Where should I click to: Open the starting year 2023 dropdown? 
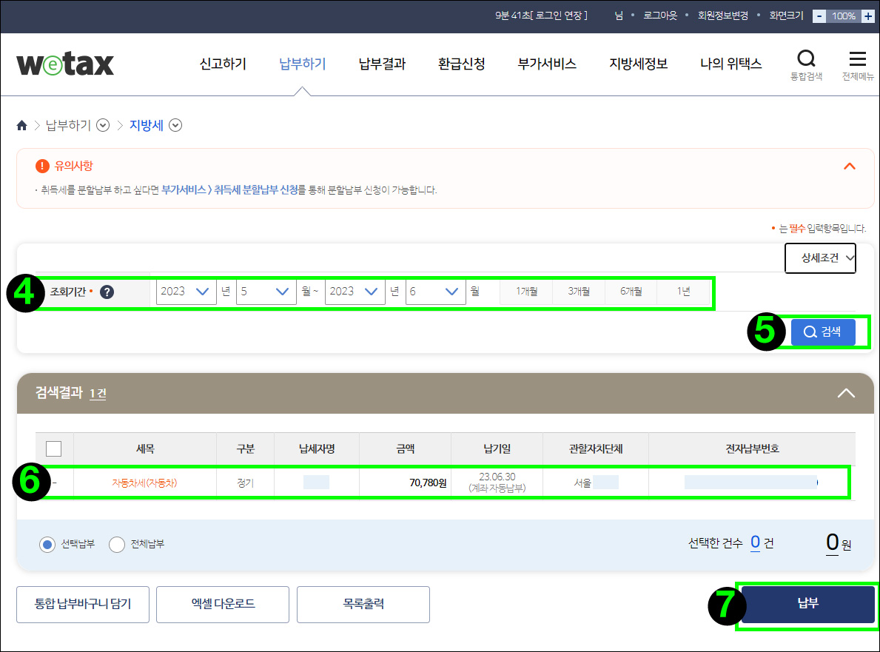pyautogui.click(x=185, y=292)
